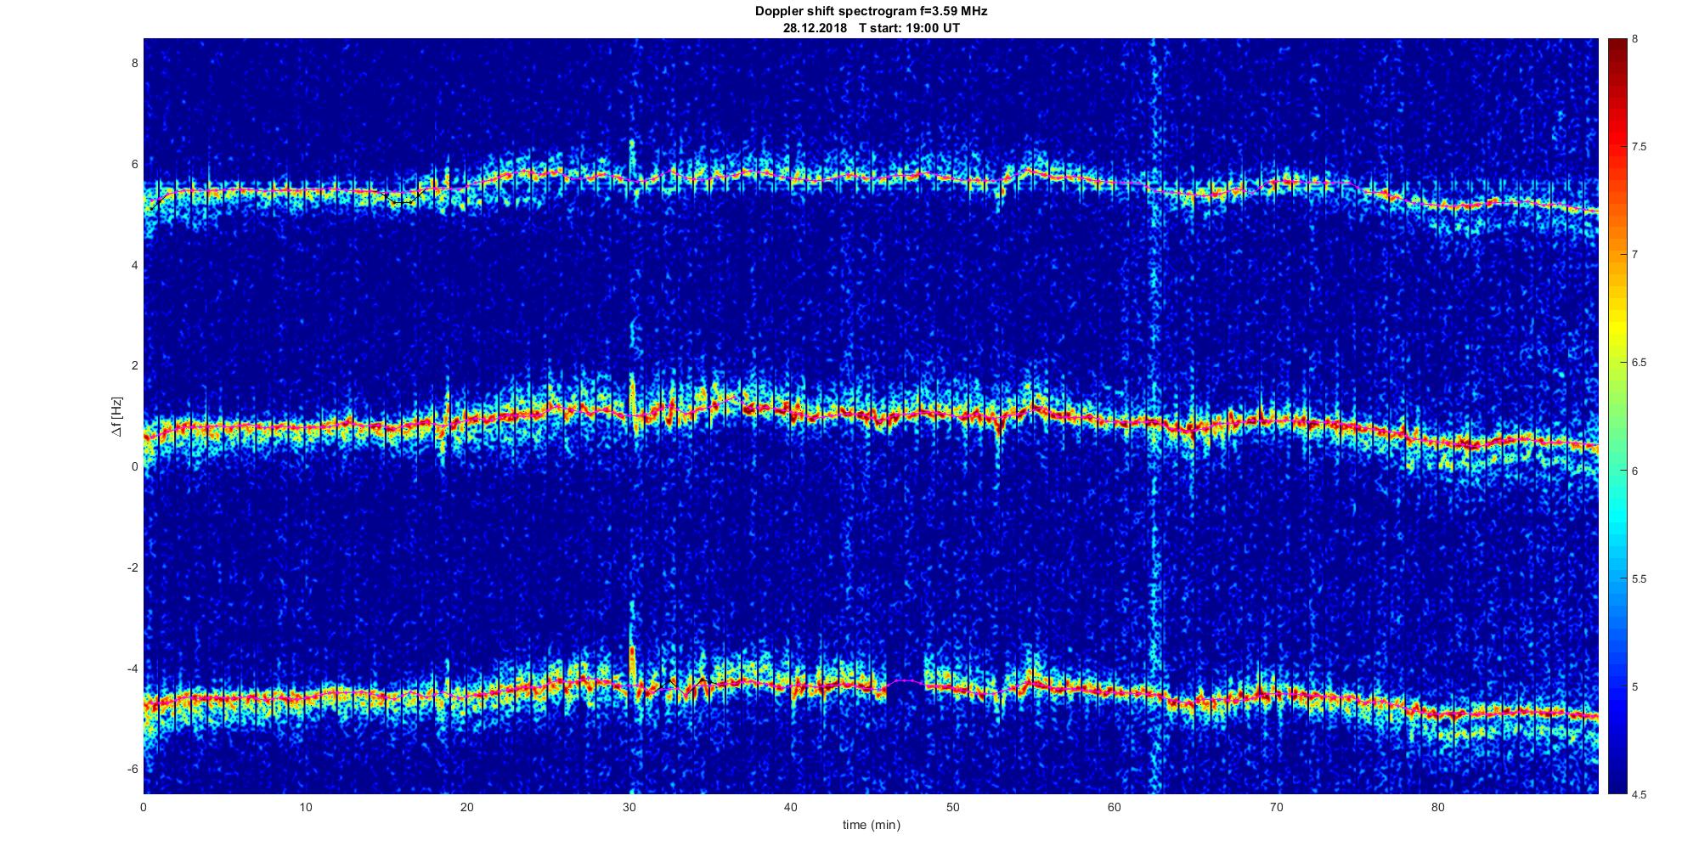Viewport: 1699px width, 852px height.
Task: Click y-axis tick label '-6'
Action: 133,769
